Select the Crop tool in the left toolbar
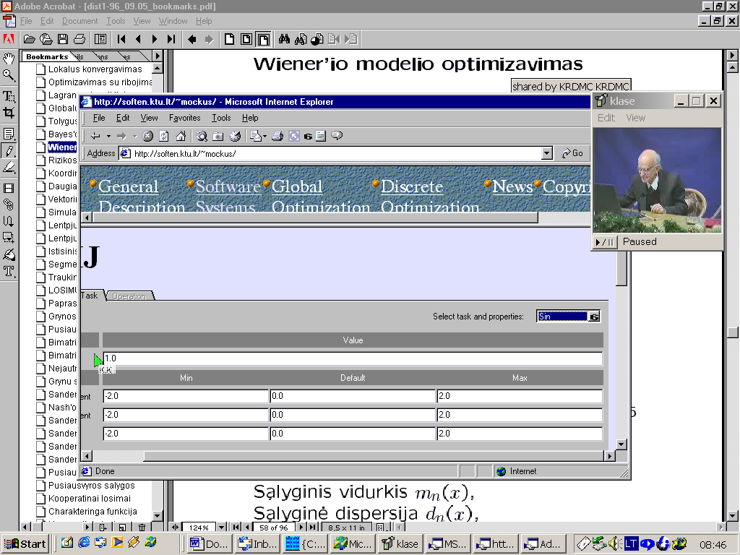This screenshot has width=740, height=555. [9, 113]
